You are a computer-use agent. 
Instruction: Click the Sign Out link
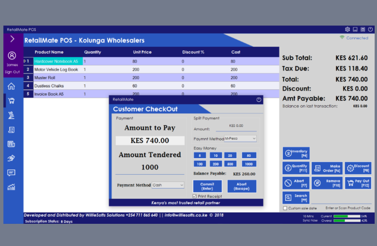click(12, 72)
